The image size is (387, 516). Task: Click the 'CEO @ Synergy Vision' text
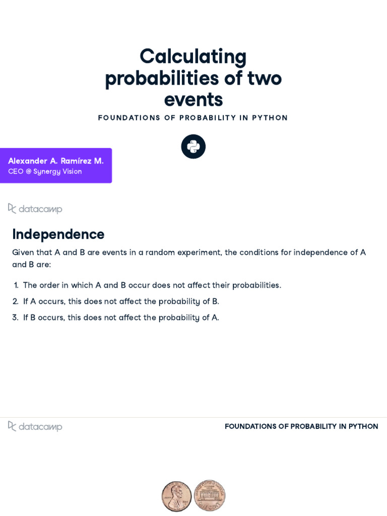point(45,171)
